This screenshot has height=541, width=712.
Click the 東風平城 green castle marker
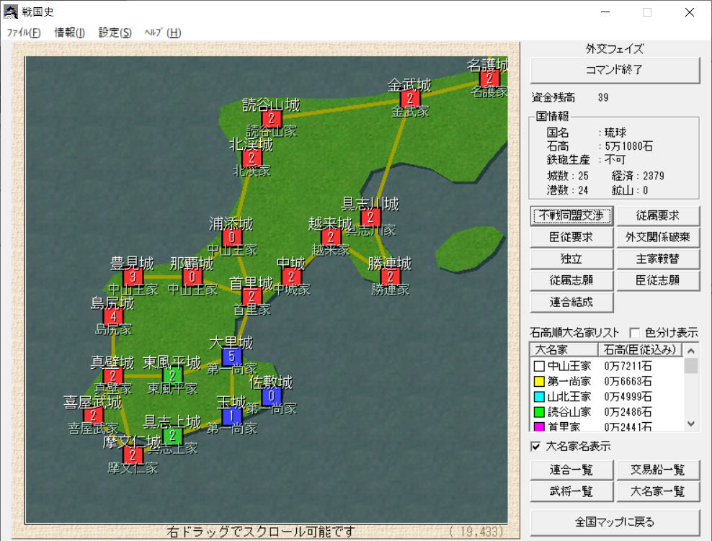(x=172, y=375)
